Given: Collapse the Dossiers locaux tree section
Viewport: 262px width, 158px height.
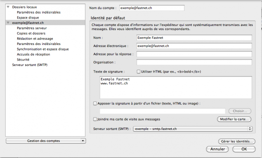Looking at the screenshot, I should pos(8,7).
